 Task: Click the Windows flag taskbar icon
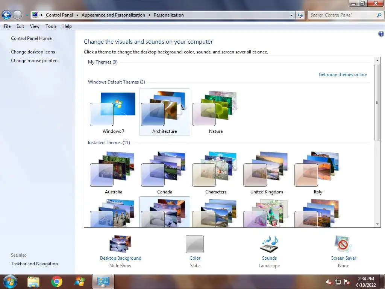click(x=80, y=281)
